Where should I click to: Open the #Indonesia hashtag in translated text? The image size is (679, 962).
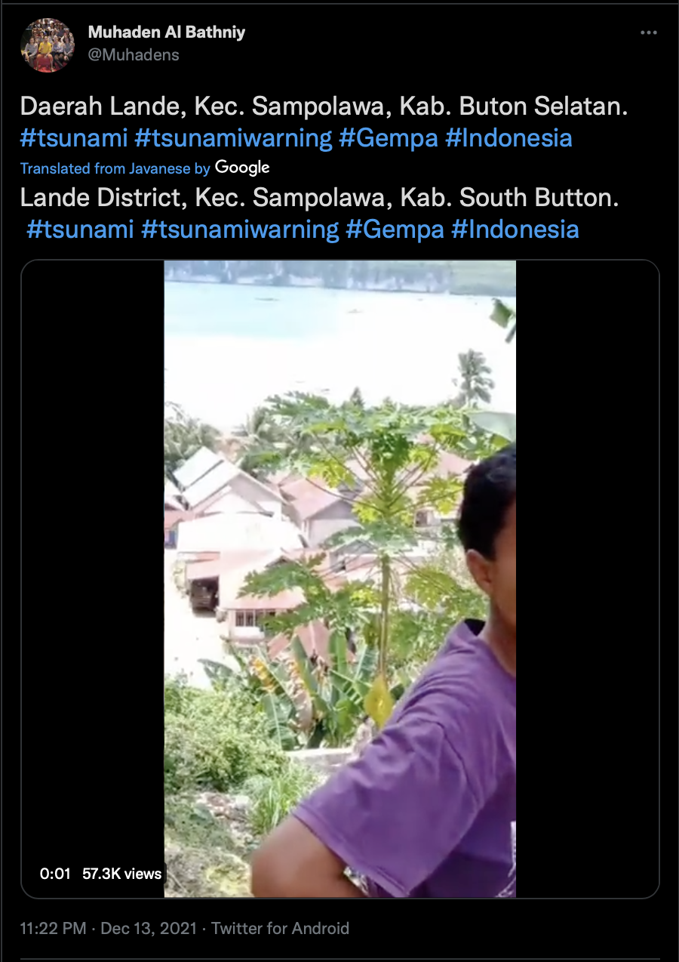point(515,229)
